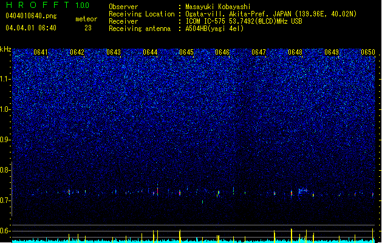Click the 0641 time marker

point(41,52)
